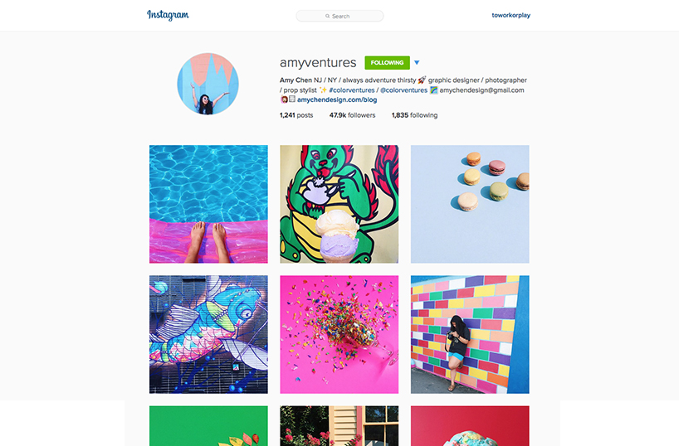
Task: Open the rainbow brick wall photo
Action: click(x=470, y=334)
